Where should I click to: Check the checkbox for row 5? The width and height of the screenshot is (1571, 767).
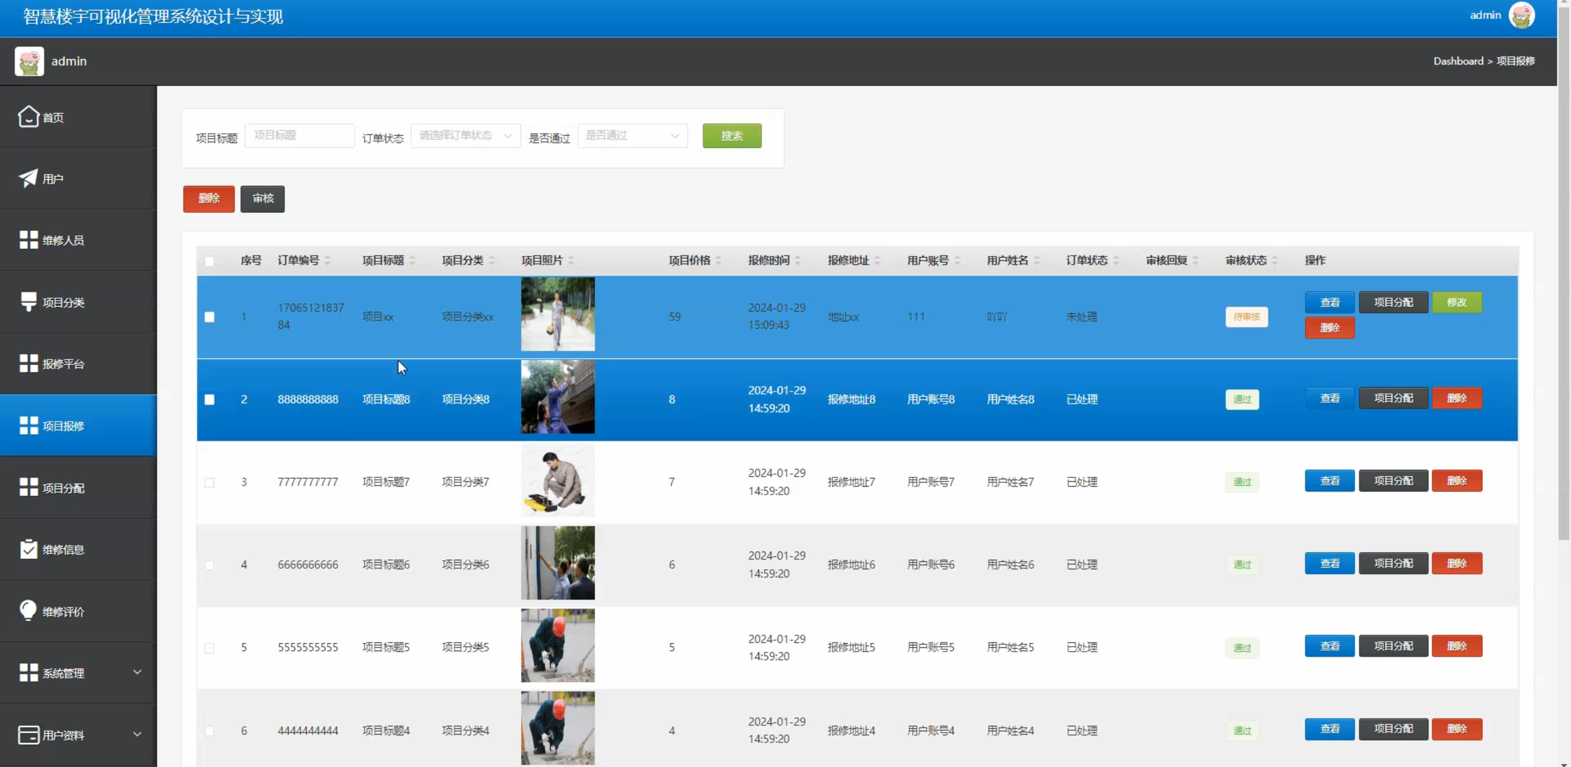tap(209, 648)
